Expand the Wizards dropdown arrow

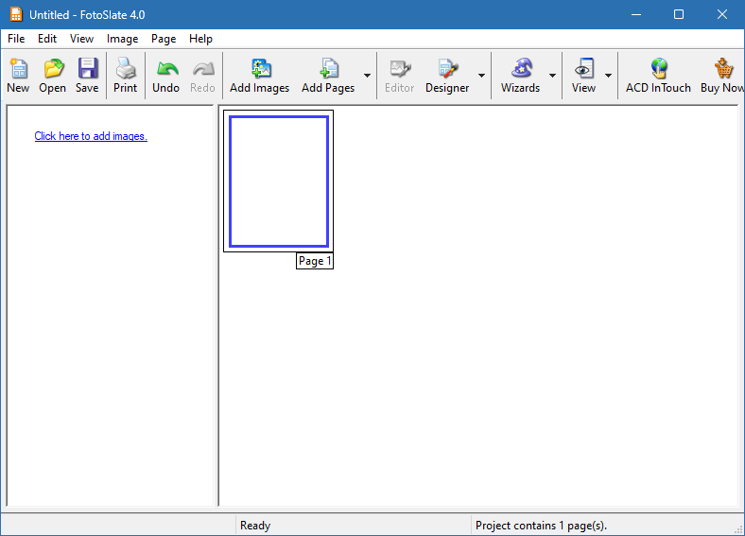pos(552,76)
